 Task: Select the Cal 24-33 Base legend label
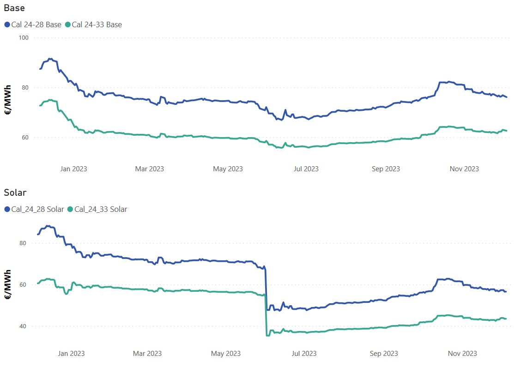click(97, 25)
